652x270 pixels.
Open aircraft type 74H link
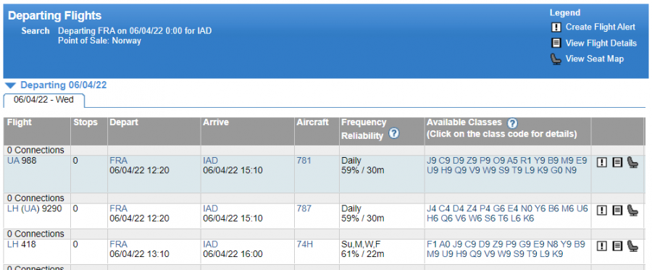click(x=304, y=244)
